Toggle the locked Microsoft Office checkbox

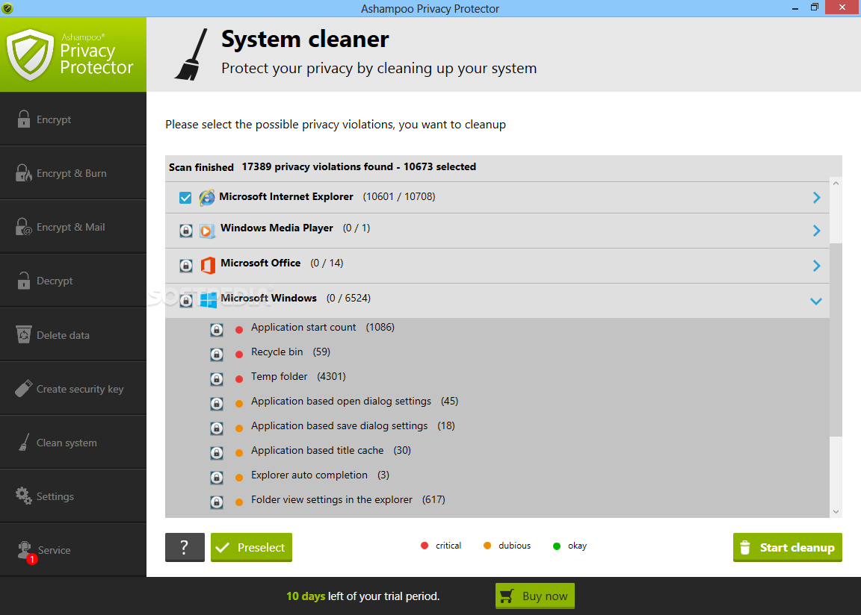[186, 266]
